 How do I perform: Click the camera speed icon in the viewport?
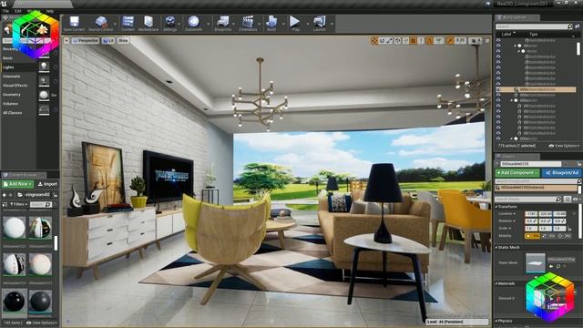(x=475, y=40)
